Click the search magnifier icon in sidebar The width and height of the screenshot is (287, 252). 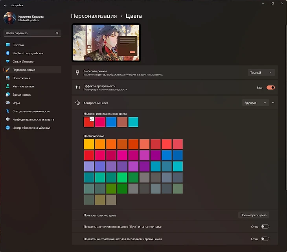tap(57, 33)
